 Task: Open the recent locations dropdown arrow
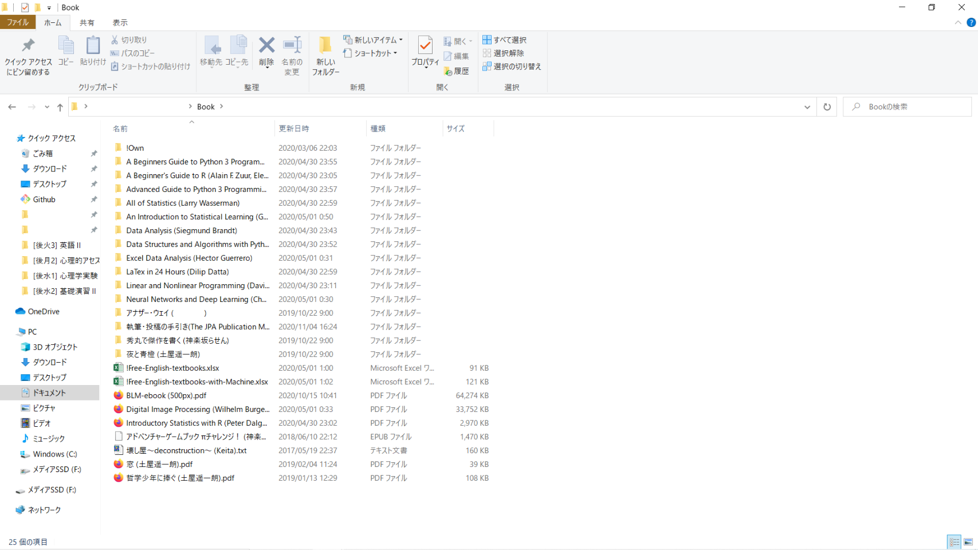(x=47, y=107)
